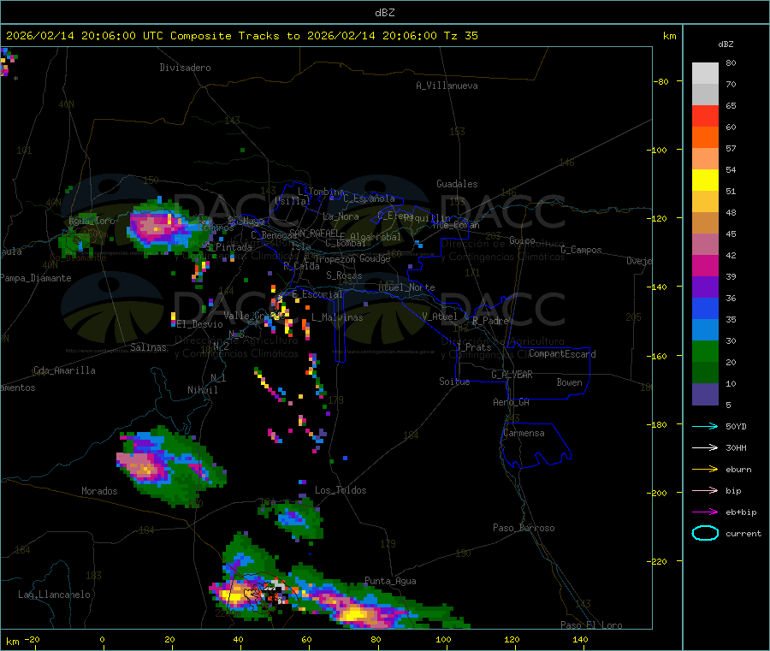Click the El_Desvio place label
770x651 pixels.
coord(199,324)
